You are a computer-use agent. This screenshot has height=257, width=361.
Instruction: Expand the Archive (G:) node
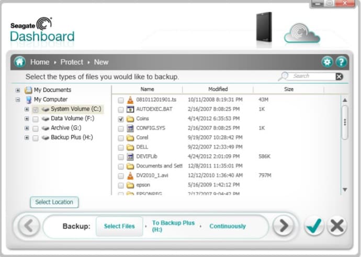pos(27,128)
